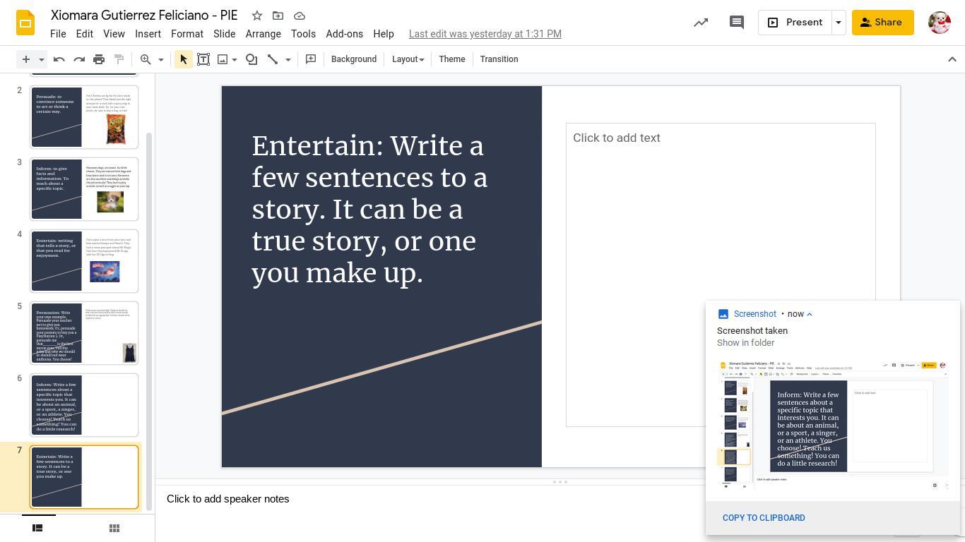The height and width of the screenshot is (542, 965).
Task: Add a comment using toolbar icon
Action: pyautogui.click(x=311, y=59)
